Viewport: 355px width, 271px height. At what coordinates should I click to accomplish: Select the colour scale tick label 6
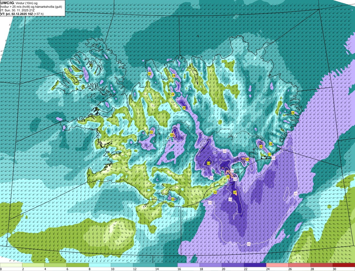point(67,269)
